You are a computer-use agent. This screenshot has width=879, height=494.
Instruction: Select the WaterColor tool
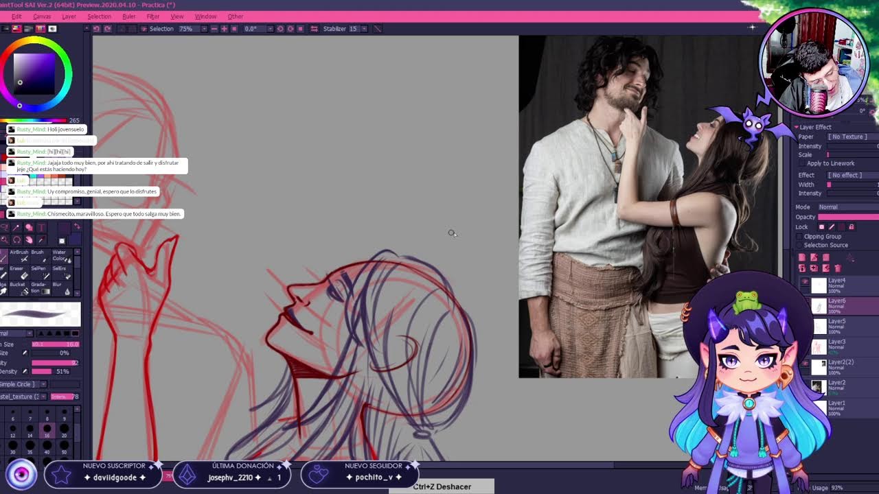(60, 256)
